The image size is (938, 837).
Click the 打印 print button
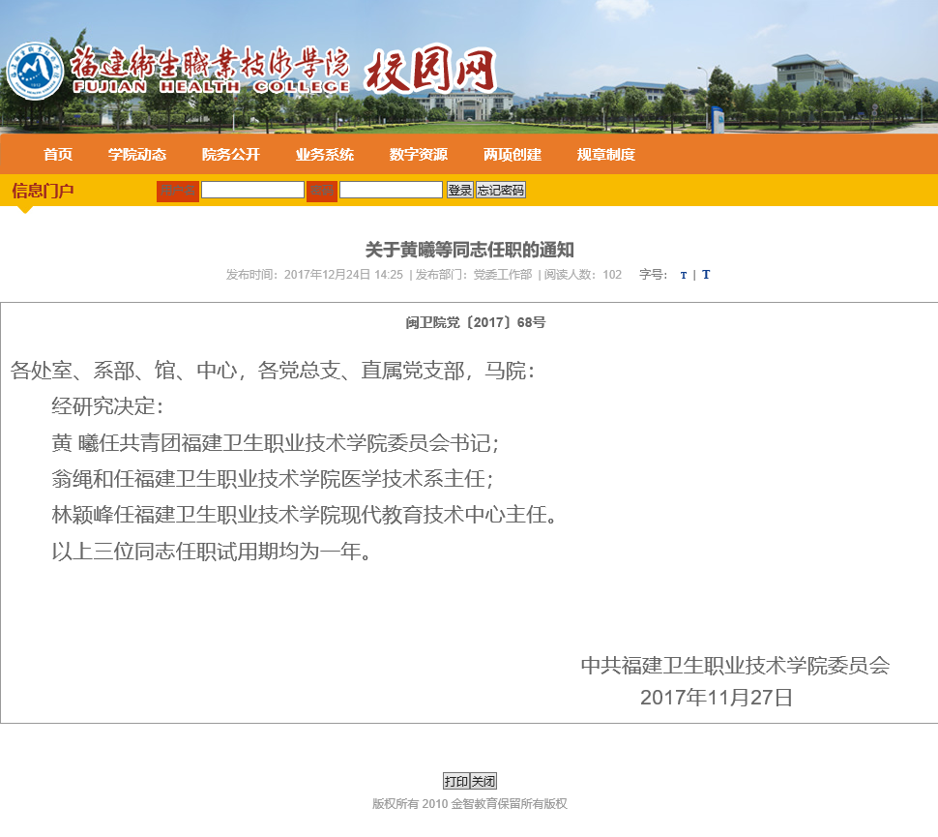point(456,781)
